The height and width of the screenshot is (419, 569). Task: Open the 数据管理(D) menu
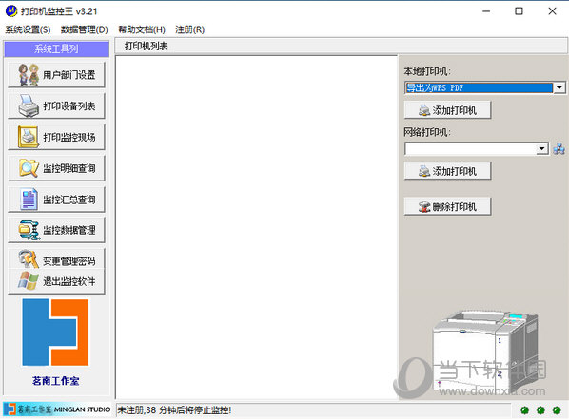pyautogui.click(x=84, y=29)
